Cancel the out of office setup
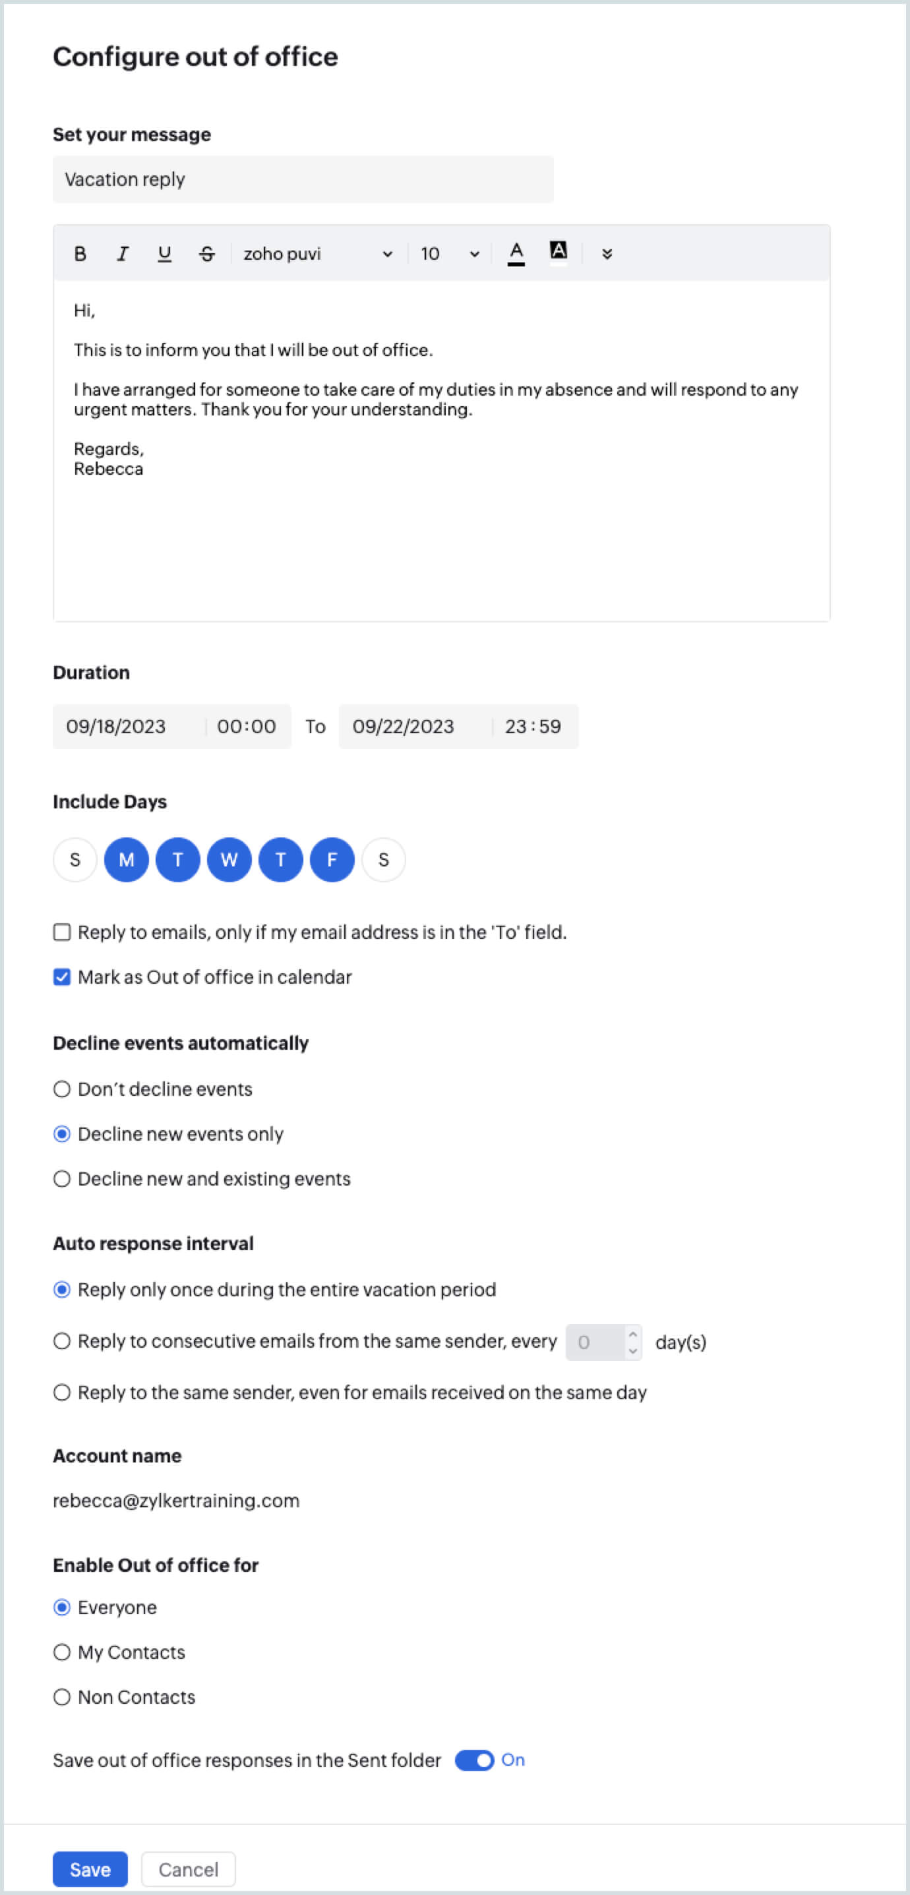 click(x=189, y=1869)
